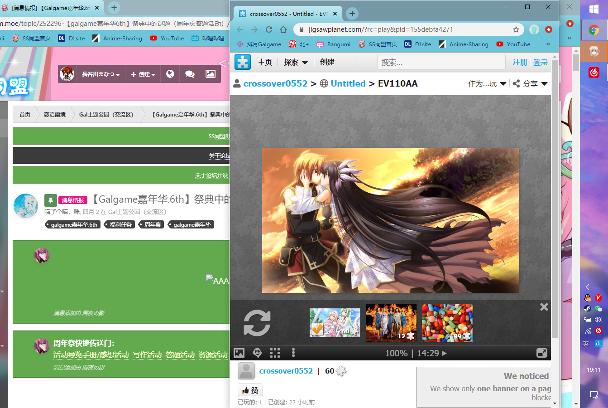Open the Jigsaw Planet puzzle-piece home logo
The width and height of the screenshot is (608, 408).
[243, 62]
